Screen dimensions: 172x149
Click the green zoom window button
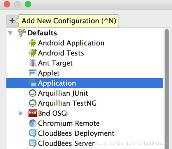28,4
